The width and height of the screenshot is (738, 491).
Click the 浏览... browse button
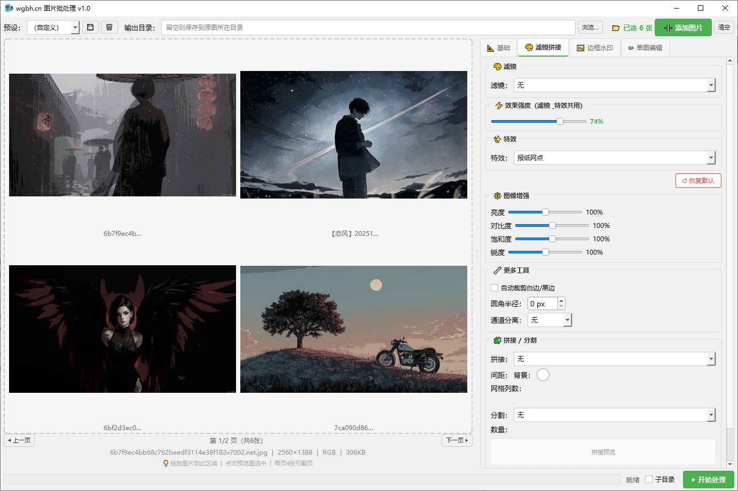click(591, 27)
